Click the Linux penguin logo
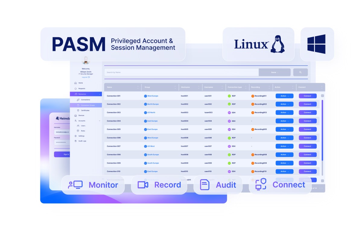 click(278, 44)
